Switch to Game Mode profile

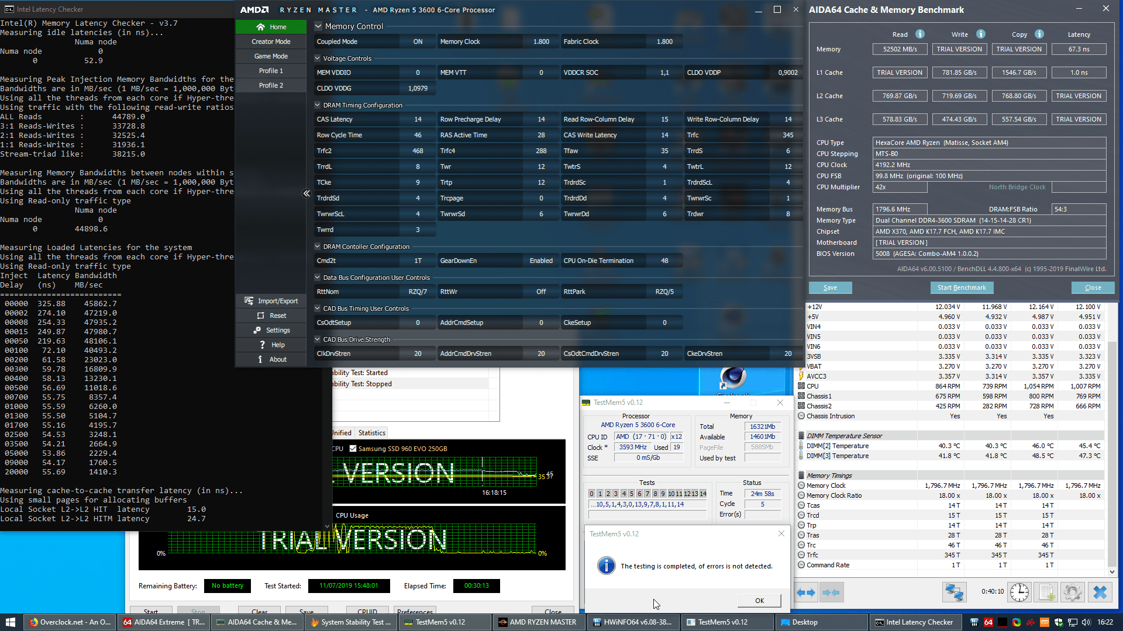click(271, 56)
